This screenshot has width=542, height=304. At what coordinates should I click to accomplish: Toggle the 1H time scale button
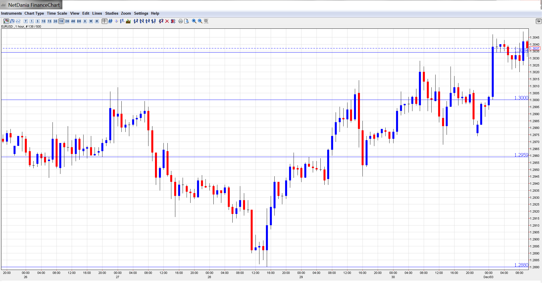tap(61, 21)
